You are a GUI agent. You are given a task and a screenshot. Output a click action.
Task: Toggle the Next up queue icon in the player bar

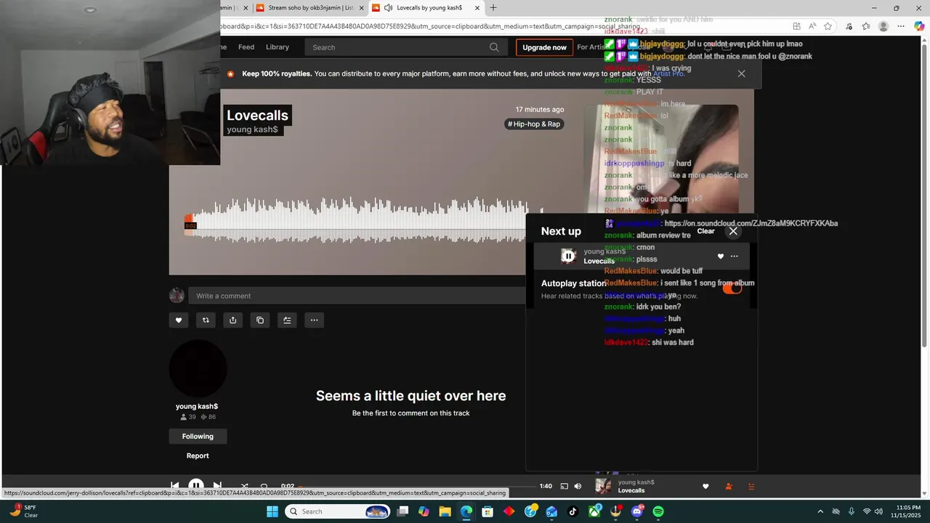752,487
